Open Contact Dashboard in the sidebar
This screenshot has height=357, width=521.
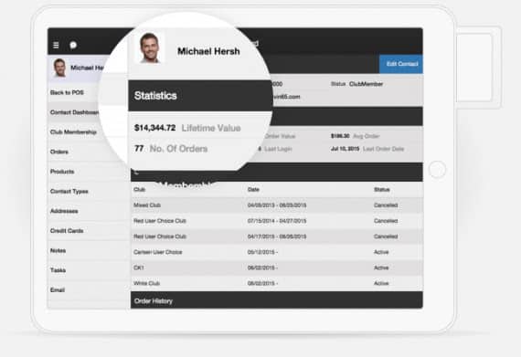click(x=74, y=112)
